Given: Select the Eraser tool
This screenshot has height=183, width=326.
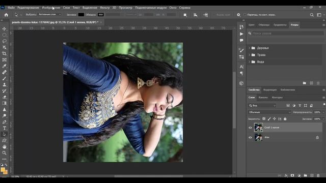Looking at the screenshot, I should (4, 97).
